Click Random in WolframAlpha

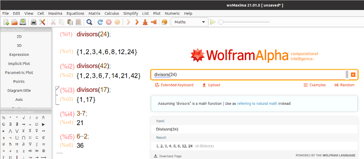pyautogui.click(x=344, y=85)
